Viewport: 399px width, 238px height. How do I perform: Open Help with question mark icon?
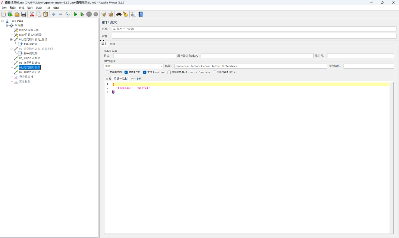click(141, 14)
